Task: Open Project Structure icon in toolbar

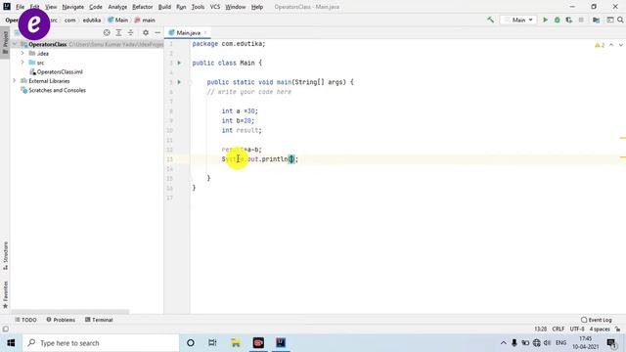Action: [596, 20]
